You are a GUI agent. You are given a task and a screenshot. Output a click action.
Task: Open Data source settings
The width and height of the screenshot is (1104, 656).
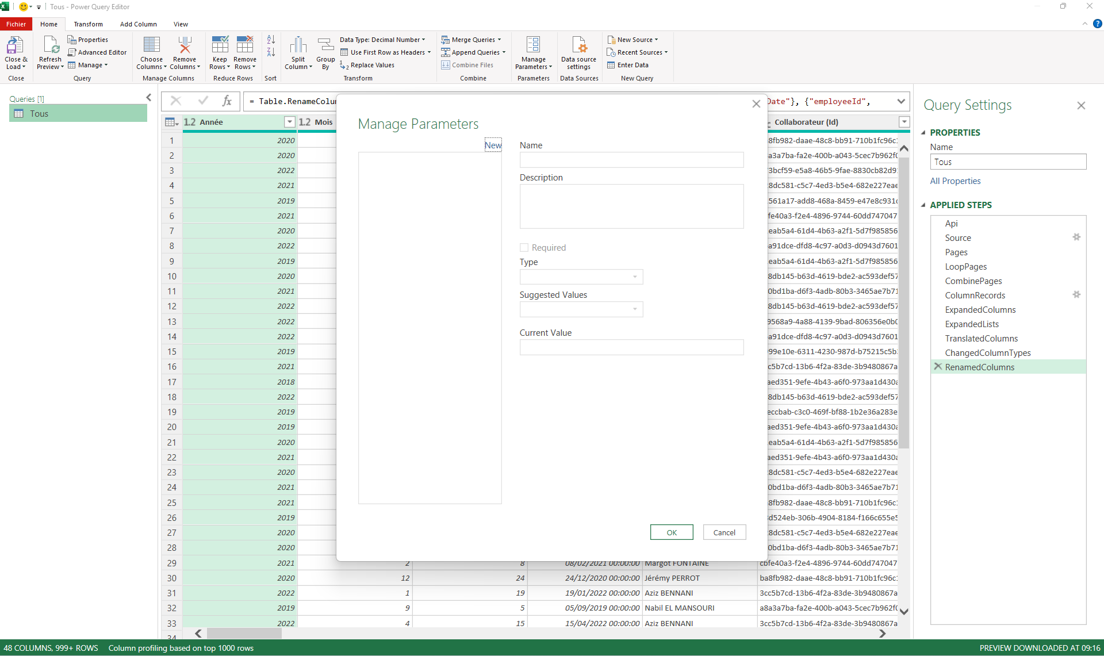pyautogui.click(x=578, y=46)
